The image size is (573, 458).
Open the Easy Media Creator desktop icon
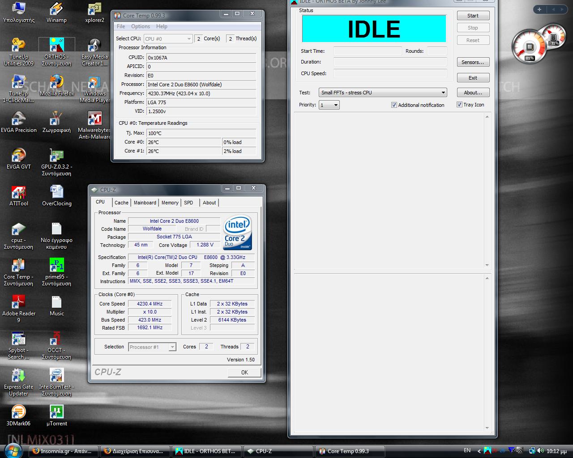coord(94,52)
